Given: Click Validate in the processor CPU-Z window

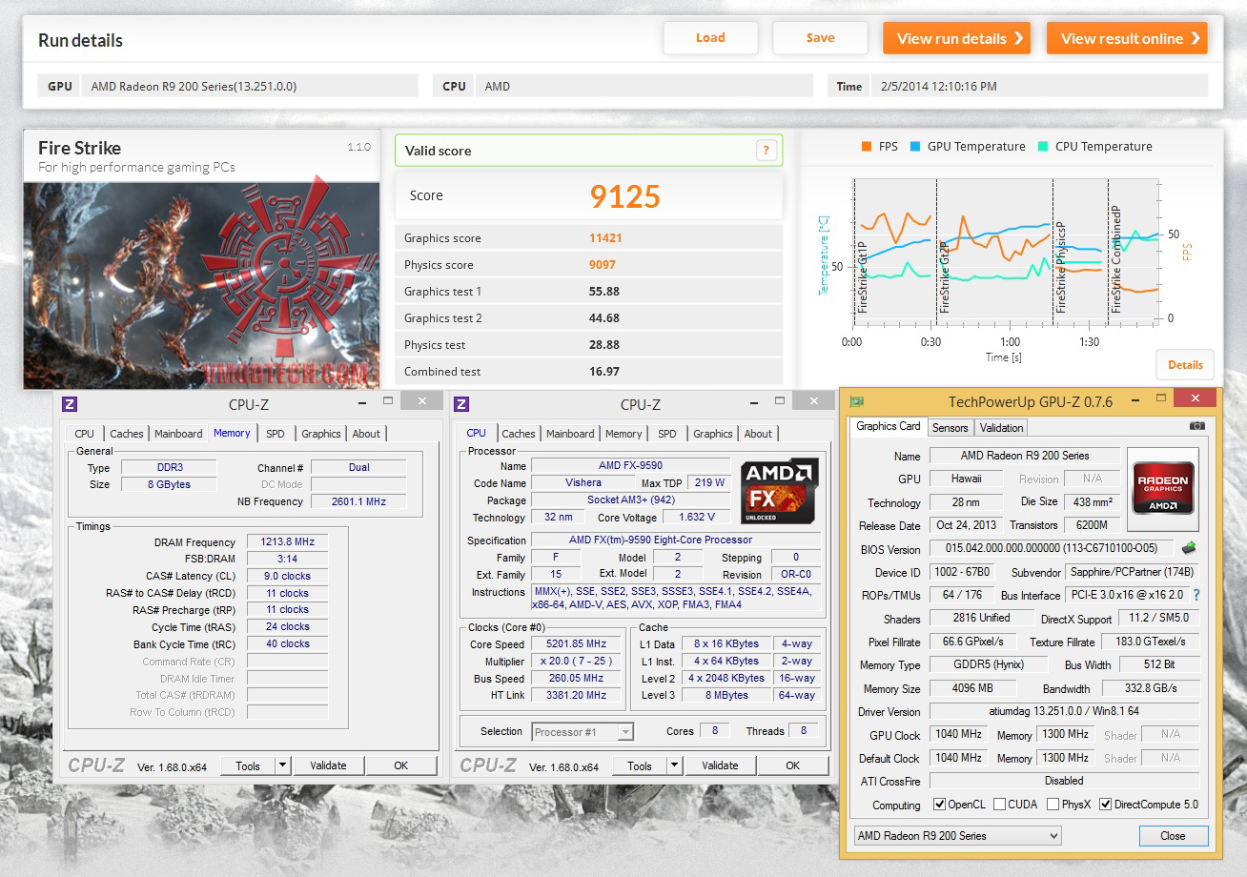Looking at the screenshot, I should click(x=720, y=765).
